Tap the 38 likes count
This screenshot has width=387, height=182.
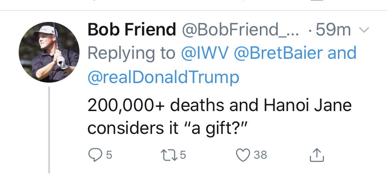click(261, 155)
